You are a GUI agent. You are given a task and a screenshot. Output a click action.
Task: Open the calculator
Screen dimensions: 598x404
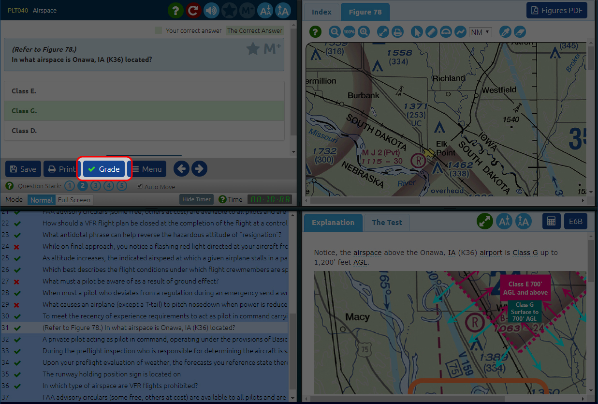coord(551,221)
